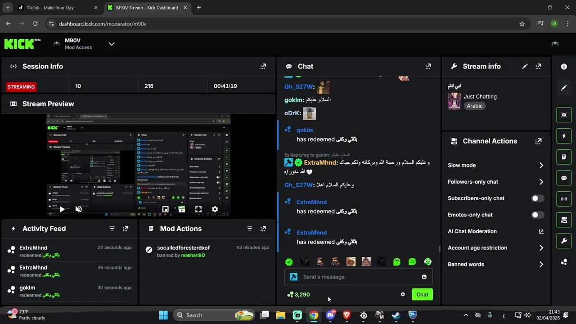Image resolution: width=576 pixels, height=324 pixels.
Task: Pop out the Mod Actions panel
Action: (263, 229)
